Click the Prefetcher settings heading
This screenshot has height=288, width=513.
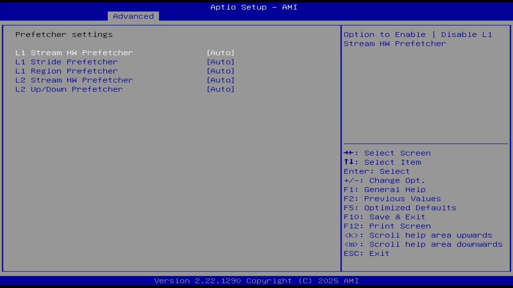(x=64, y=34)
